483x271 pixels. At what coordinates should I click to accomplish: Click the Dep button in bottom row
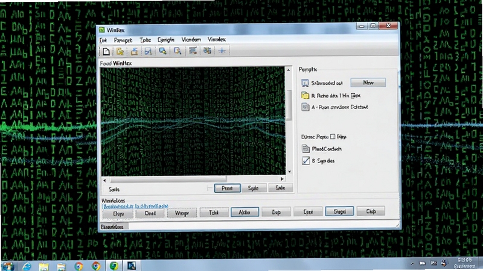(276, 212)
